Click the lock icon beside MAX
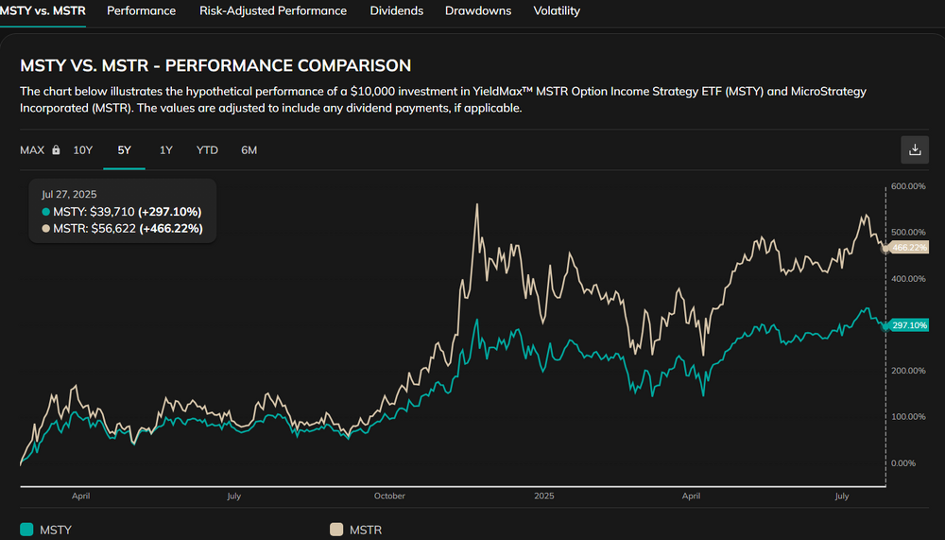This screenshot has width=945, height=540. 56,150
